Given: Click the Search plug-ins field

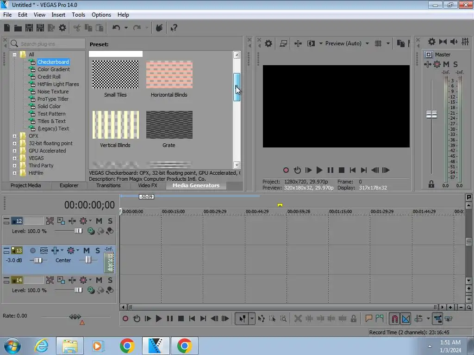Looking at the screenshot, I should pos(48,44).
